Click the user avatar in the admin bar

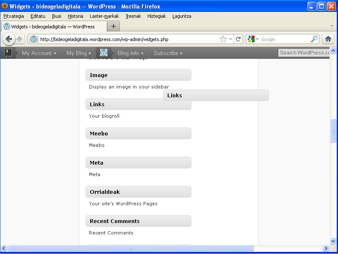coord(8,52)
